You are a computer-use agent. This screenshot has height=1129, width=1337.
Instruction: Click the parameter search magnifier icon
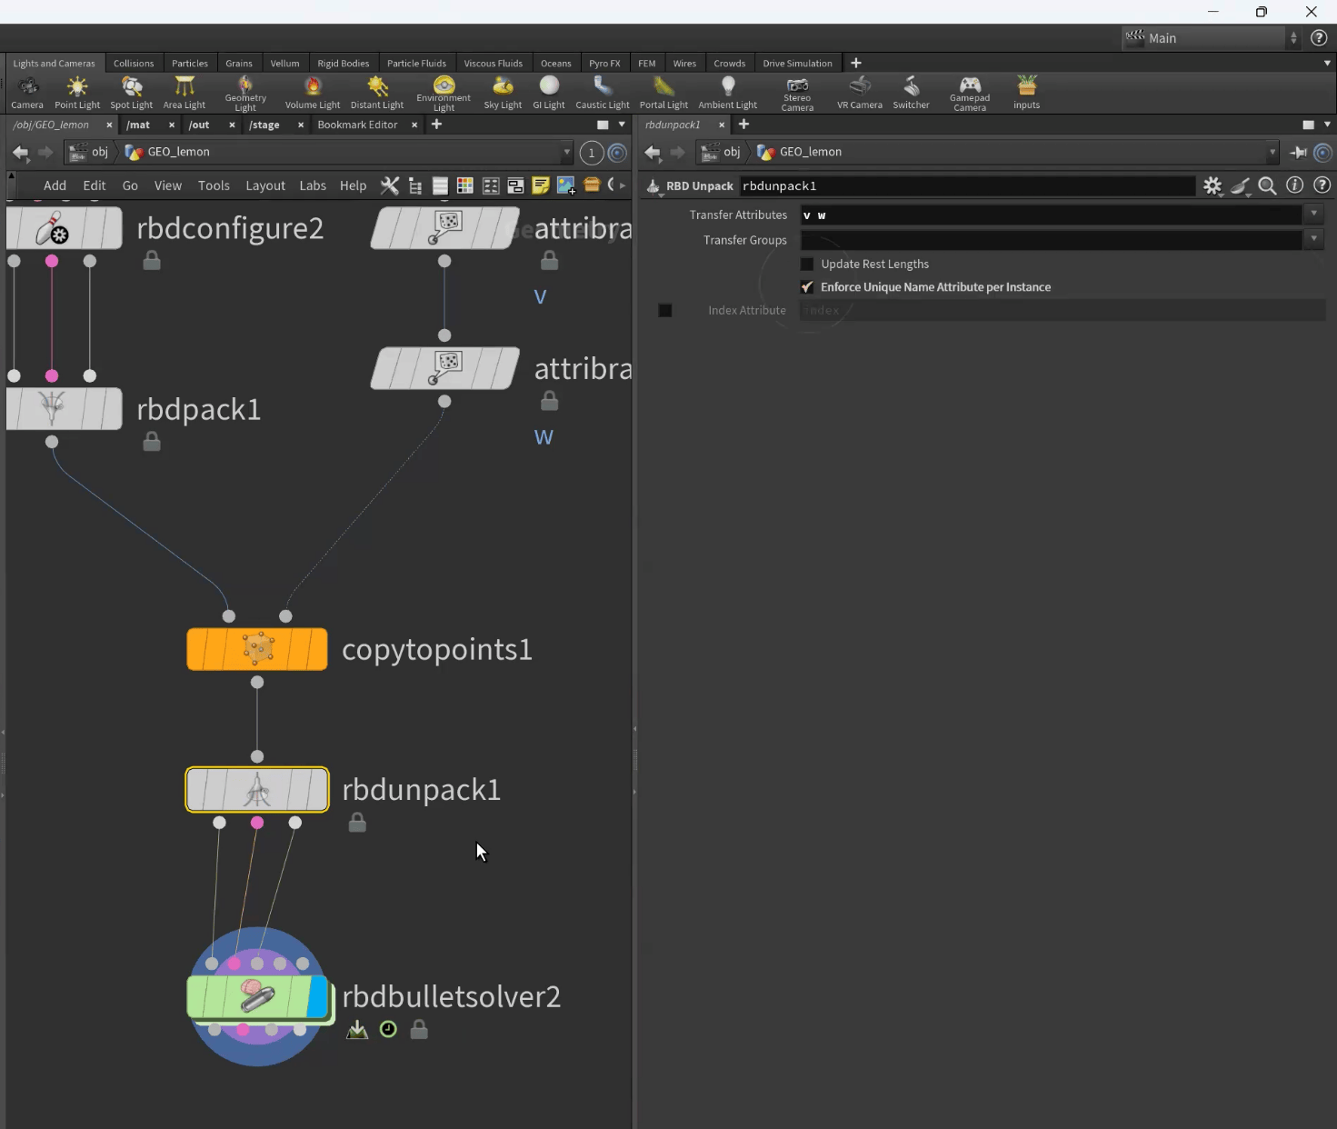coord(1267,186)
